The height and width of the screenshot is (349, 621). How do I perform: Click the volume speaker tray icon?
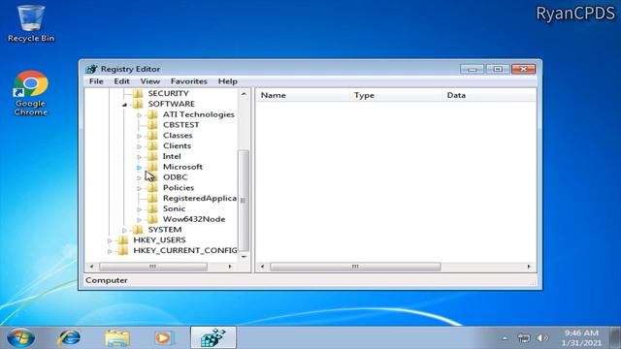coord(542,338)
